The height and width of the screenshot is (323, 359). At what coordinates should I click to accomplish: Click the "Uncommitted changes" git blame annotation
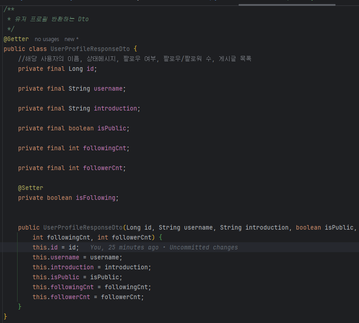[203, 247]
